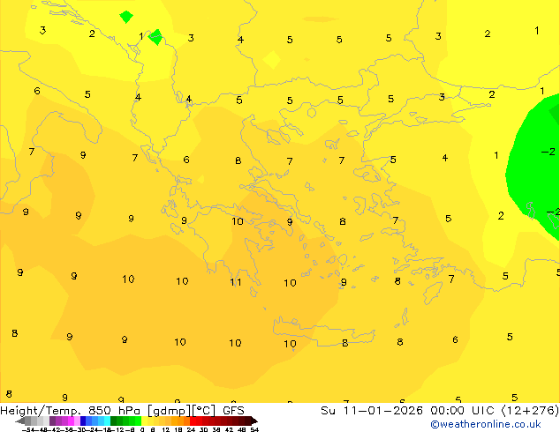
Task: Click the gray left arrow end of legend
Action: [19, 421]
